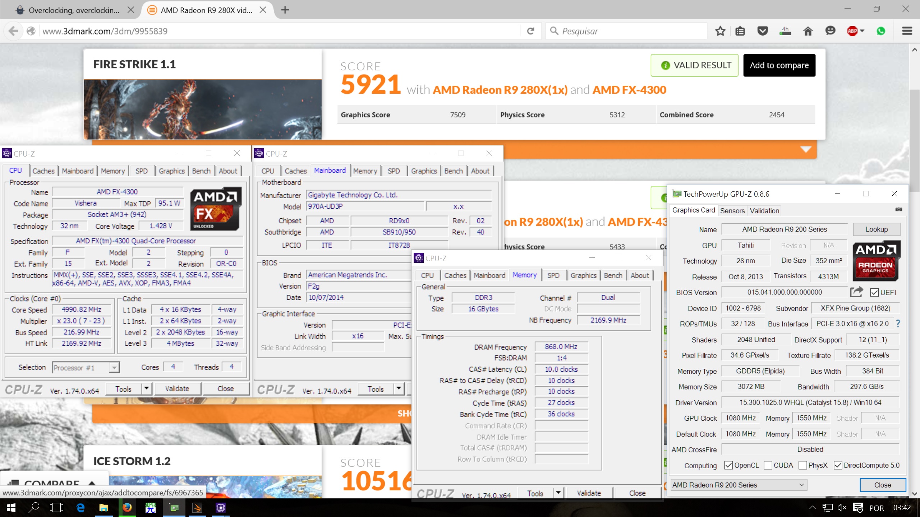Open the bookmarks list icon
This screenshot has width=920, height=517.
click(740, 31)
